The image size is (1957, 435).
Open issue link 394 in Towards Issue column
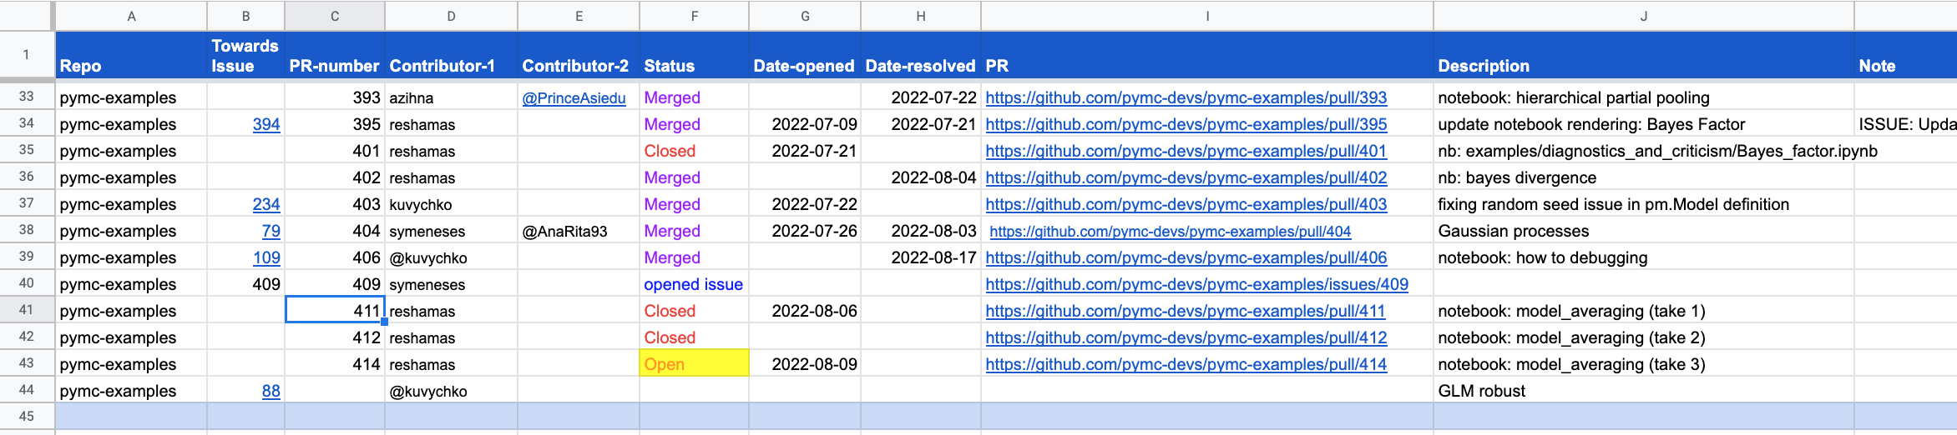(x=266, y=124)
